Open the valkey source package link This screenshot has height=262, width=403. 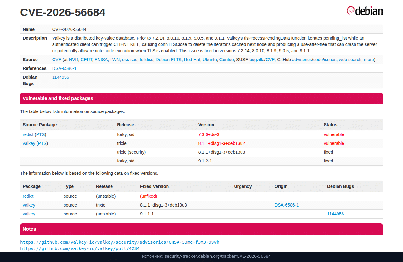click(29, 143)
